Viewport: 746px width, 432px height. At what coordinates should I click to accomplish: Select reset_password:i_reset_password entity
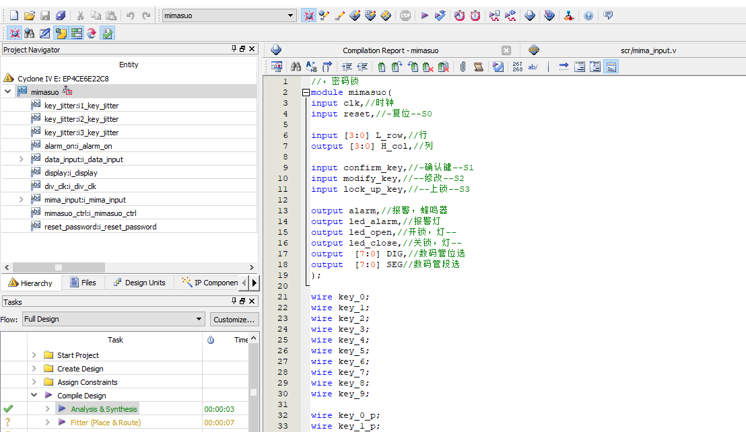pos(100,227)
